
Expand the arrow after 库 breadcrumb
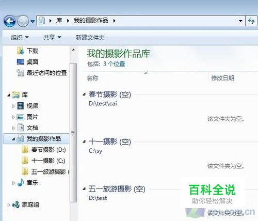point(68,21)
